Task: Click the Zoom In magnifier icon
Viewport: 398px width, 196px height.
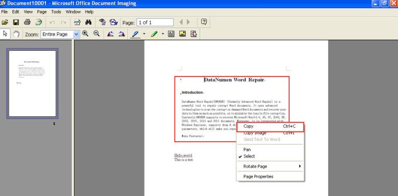Action: tap(86, 34)
